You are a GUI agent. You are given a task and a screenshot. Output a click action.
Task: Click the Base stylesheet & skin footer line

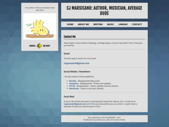click(104, 118)
